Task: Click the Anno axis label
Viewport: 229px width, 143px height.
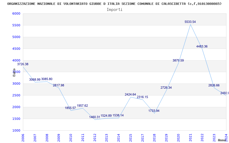Action: tap(222, 140)
